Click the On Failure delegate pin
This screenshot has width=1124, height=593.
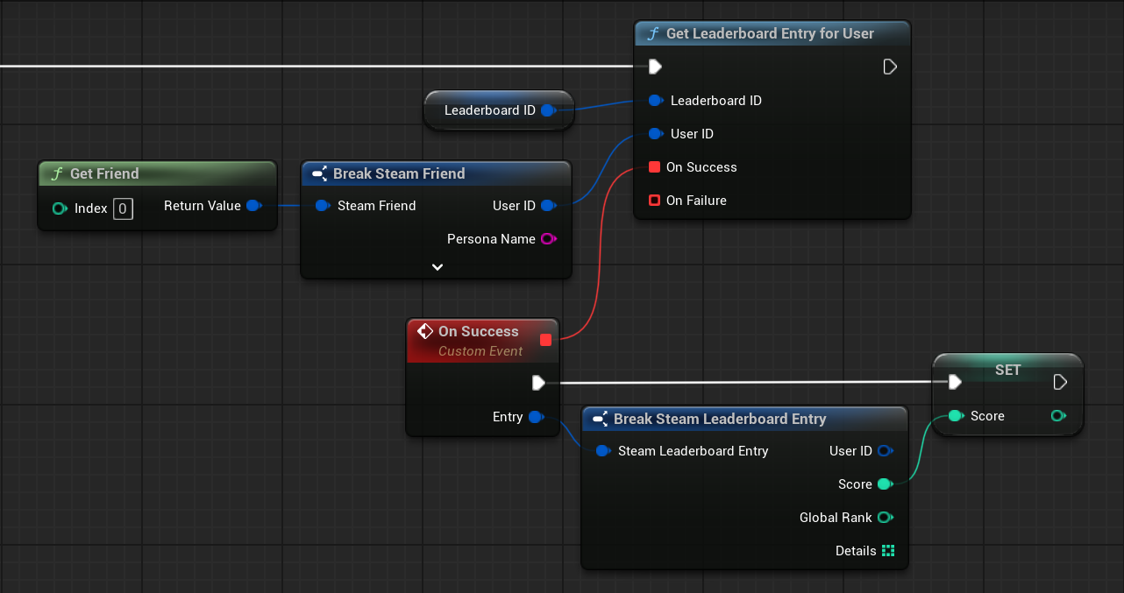click(x=654, y=201)
